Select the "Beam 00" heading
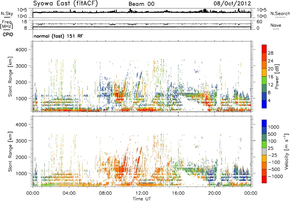The height and width of the screenshot is (201, 290). click(x=141, y=4)
